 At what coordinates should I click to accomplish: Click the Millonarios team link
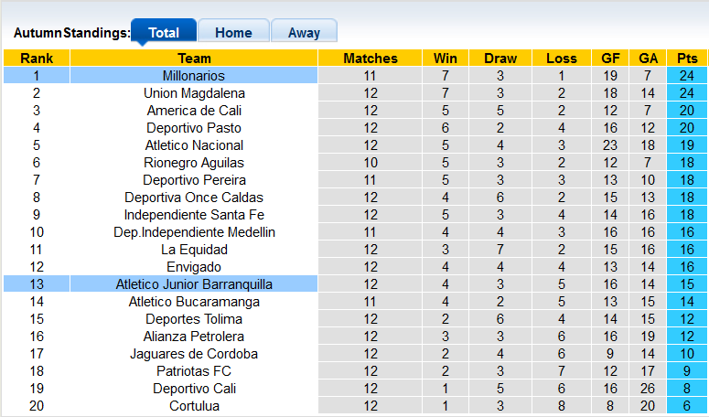click(194, 76)
